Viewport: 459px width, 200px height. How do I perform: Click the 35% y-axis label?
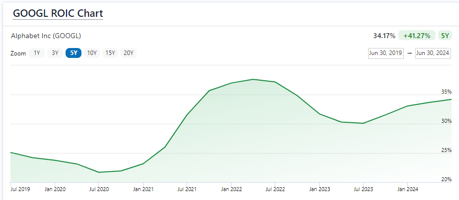click(447, 92)
